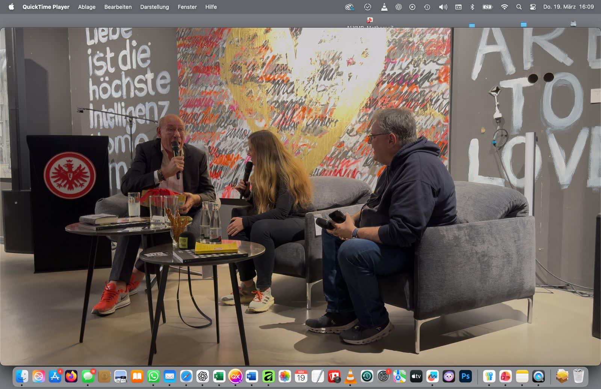Open QuickTime Player icon in Dock

coord(538,376)
